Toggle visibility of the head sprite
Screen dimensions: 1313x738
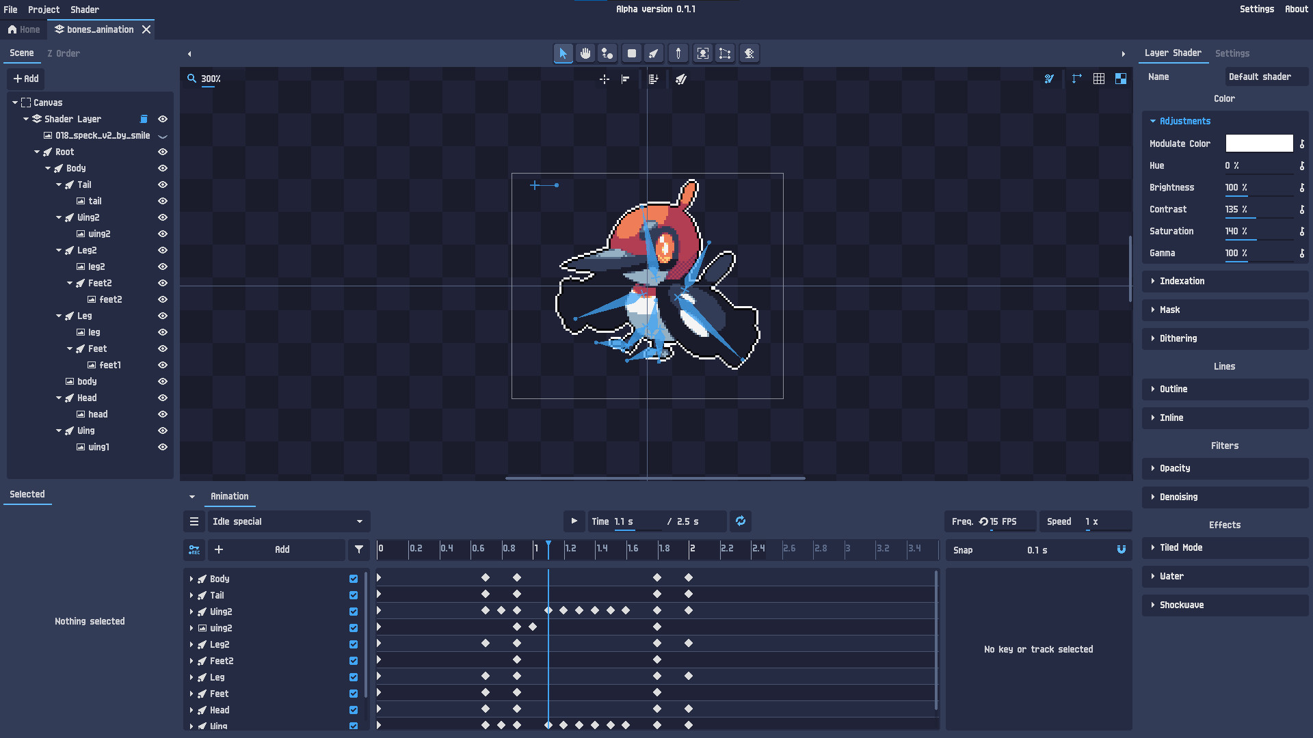pos(162,414)
